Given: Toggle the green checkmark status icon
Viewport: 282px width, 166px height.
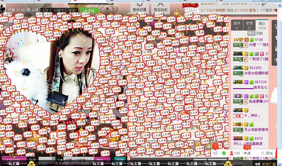Looking at the screenshot, I should [224, 153].
